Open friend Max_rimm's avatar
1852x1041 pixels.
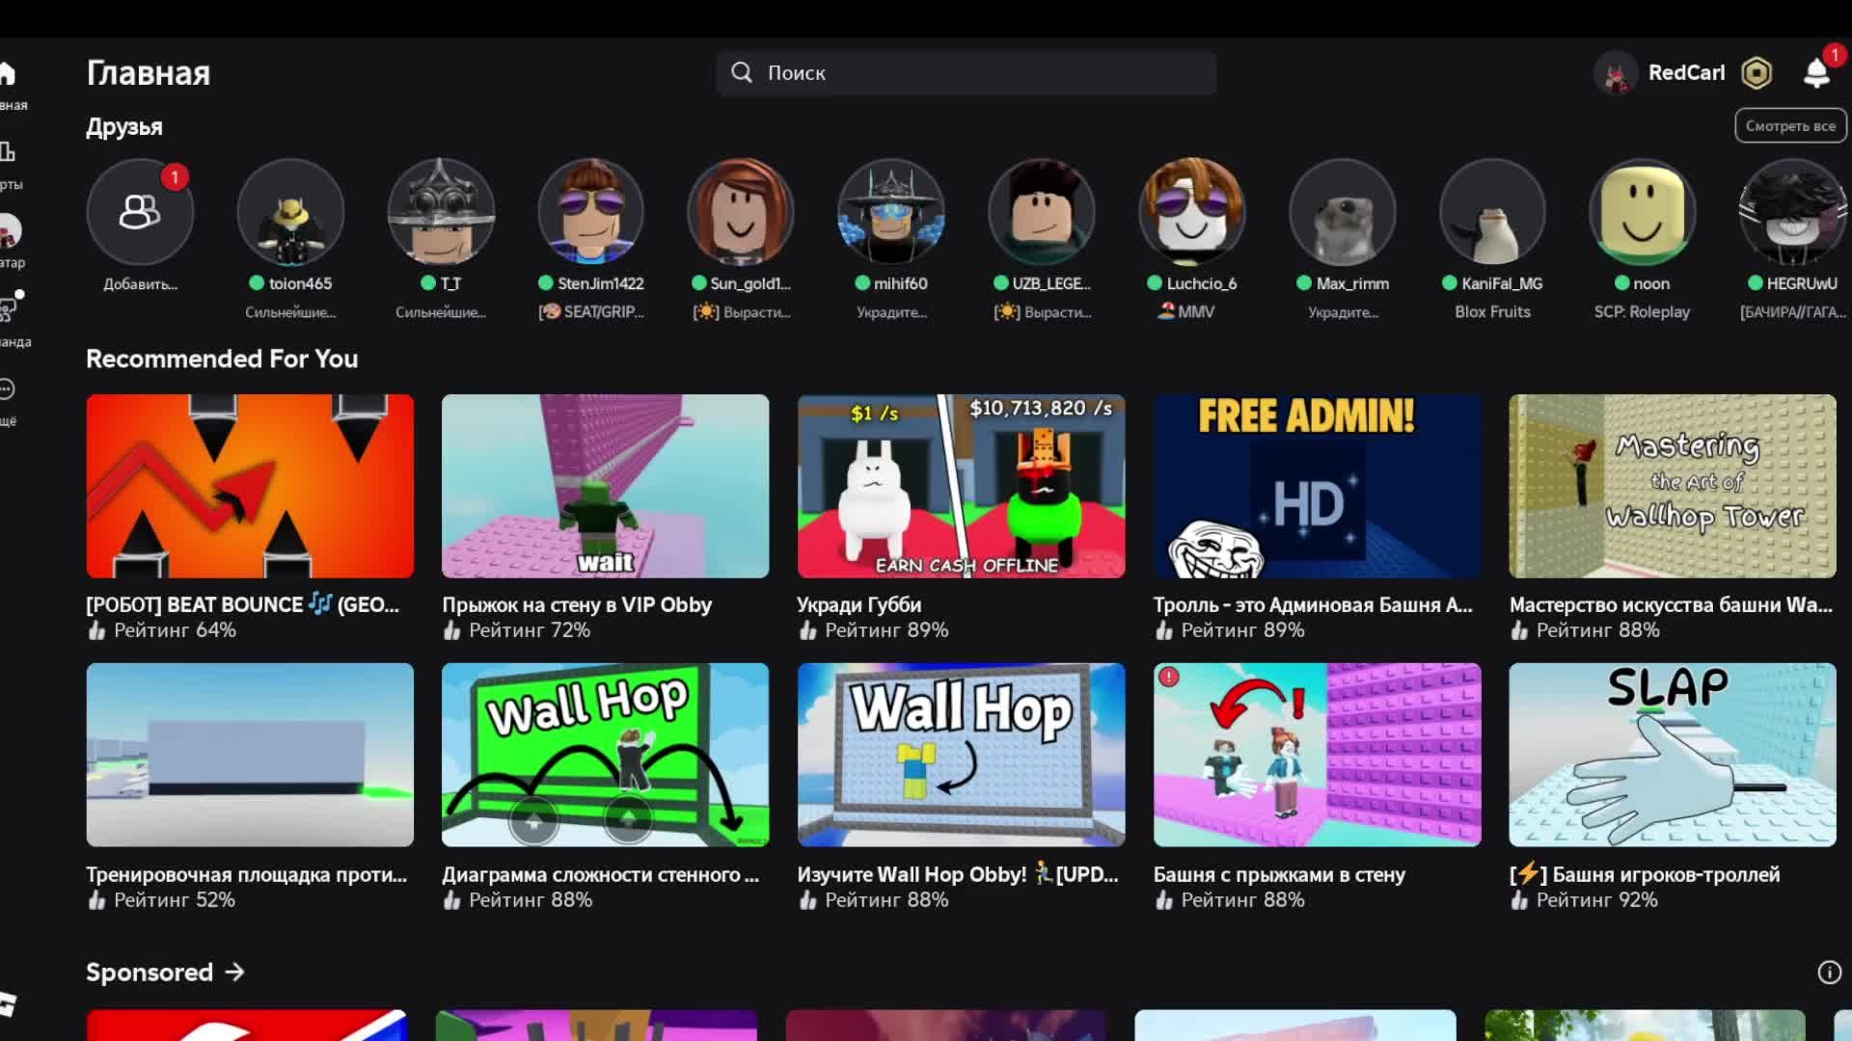tap(1343, 212)
